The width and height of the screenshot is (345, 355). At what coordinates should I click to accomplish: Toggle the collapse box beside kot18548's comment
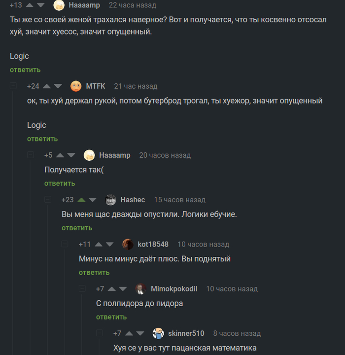tap(65, 244)
